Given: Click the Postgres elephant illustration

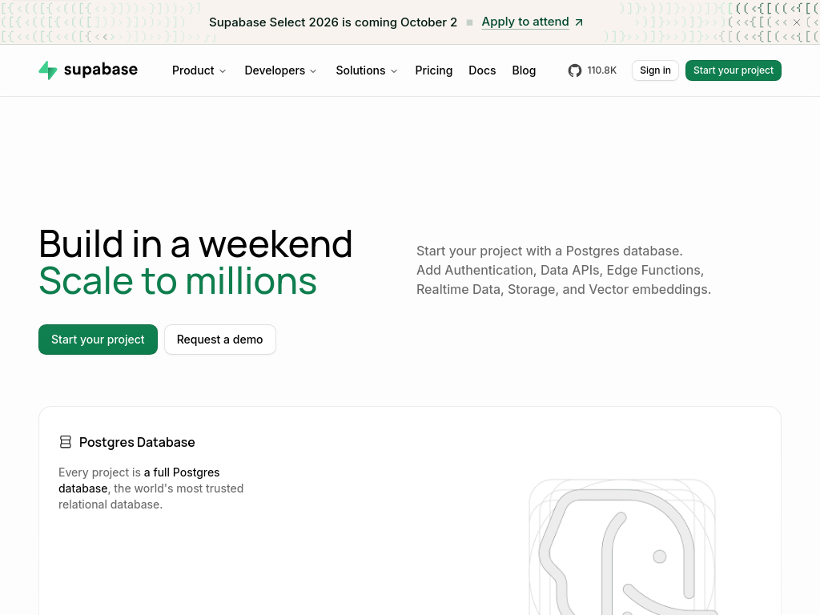Looking at the screenshot, I should click(x=622, y=548).
